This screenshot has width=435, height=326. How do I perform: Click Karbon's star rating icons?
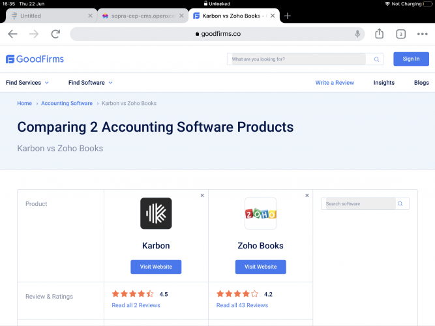click(x=133, y=294)
